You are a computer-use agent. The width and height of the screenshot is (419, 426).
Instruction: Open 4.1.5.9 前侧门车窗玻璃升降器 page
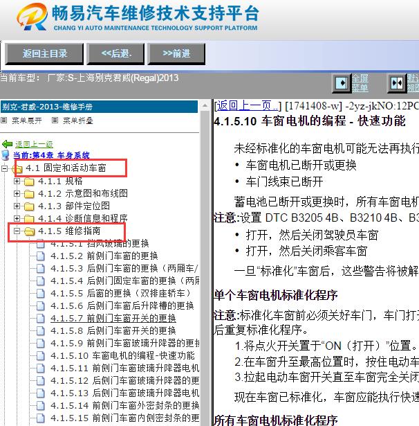coord(124,344)
